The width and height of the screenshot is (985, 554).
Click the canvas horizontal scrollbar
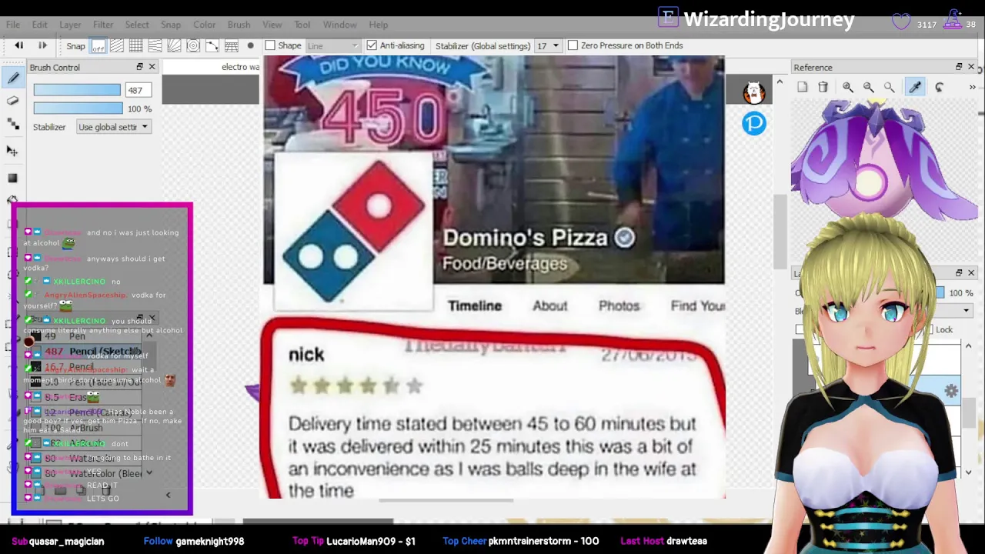[446, 501]
